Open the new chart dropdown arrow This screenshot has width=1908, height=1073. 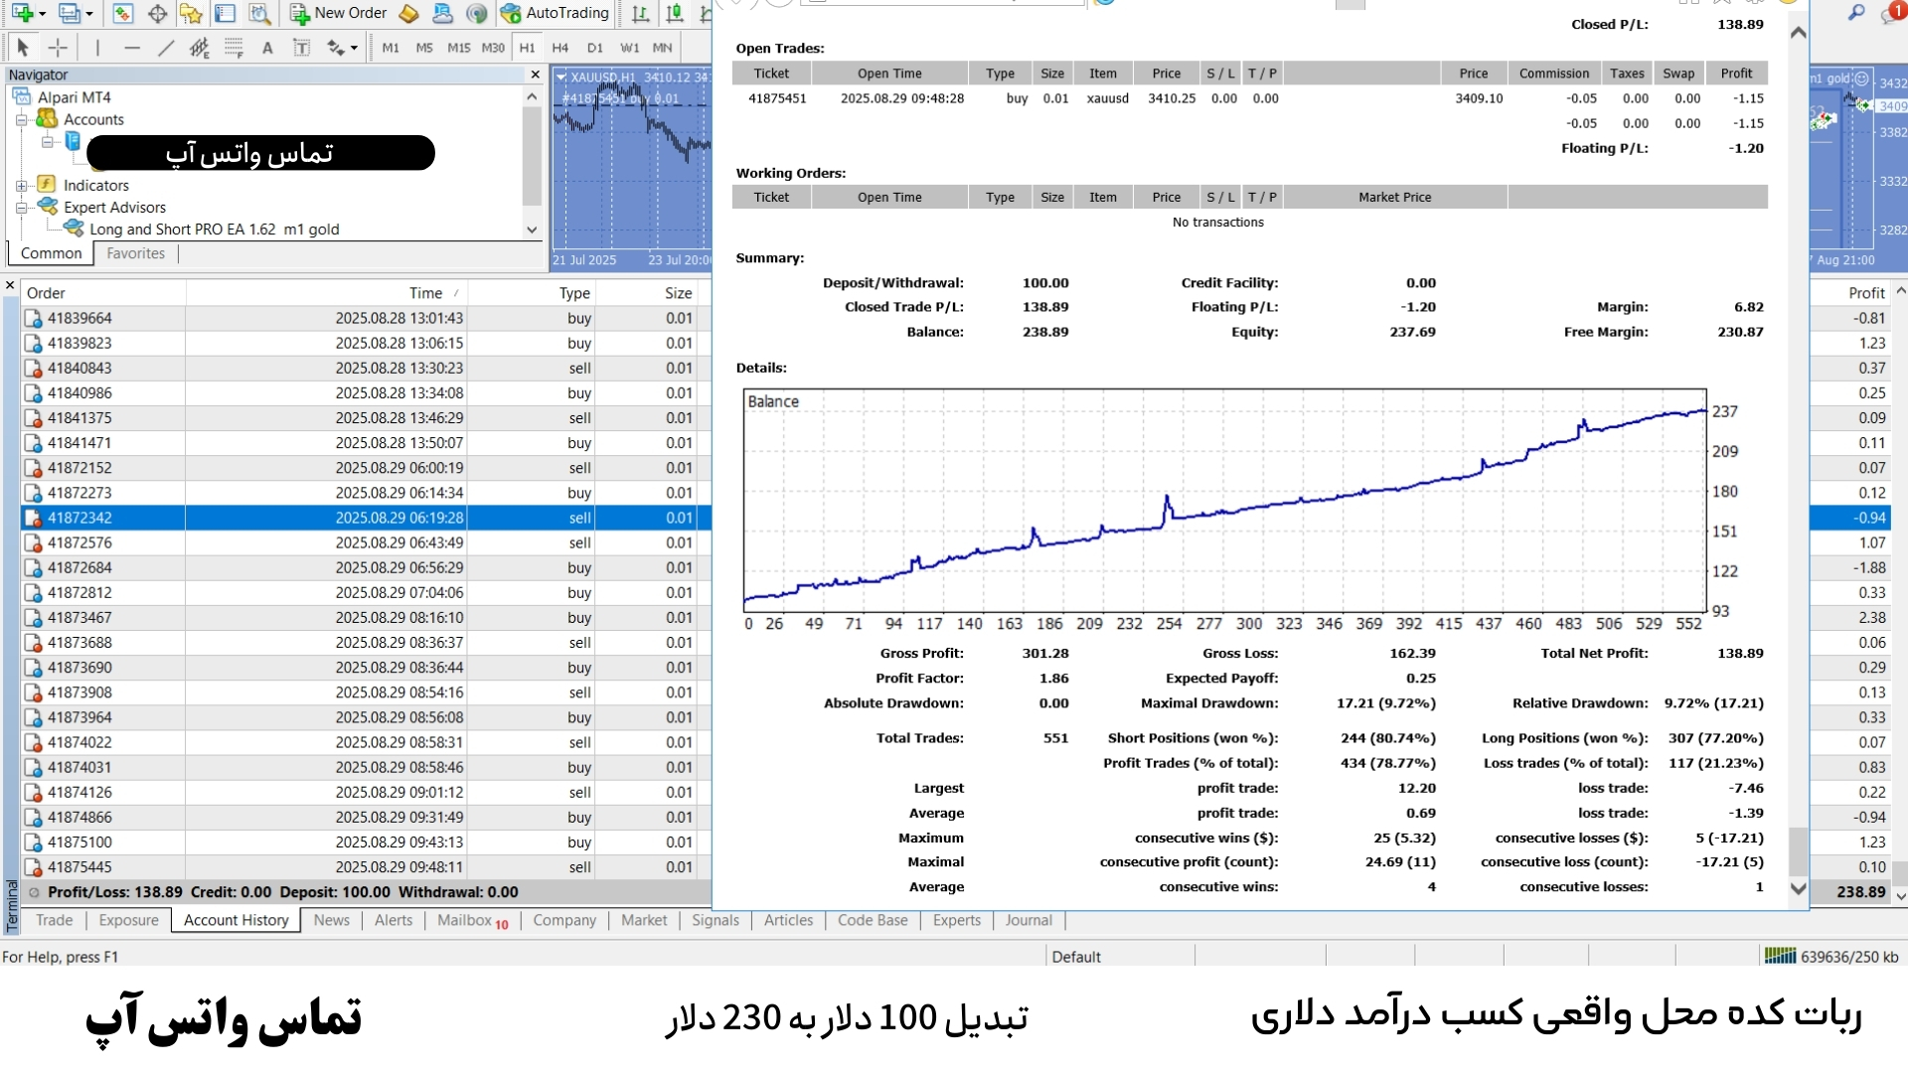click(x=42, y=14)
